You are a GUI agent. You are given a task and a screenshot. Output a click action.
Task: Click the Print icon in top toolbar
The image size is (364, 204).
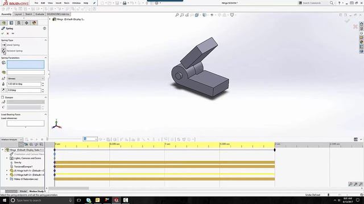tap(125, 3)
